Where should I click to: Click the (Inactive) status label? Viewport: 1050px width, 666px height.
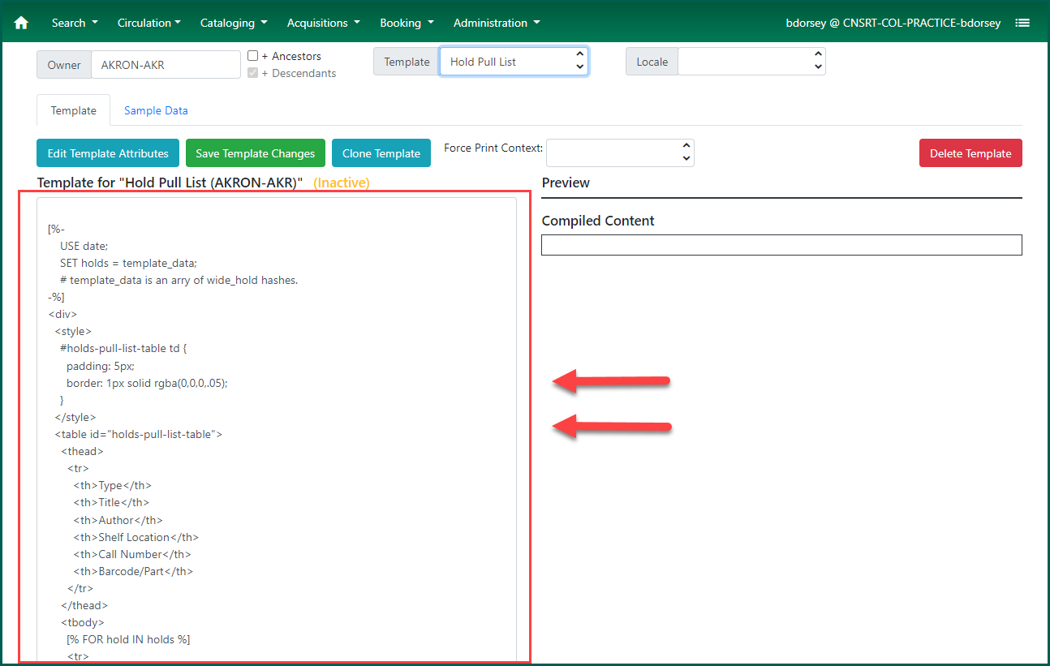tap(342, 183)
